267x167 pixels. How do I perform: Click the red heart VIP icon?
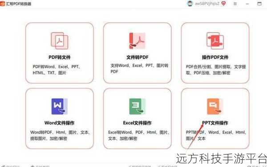(223, 3)
